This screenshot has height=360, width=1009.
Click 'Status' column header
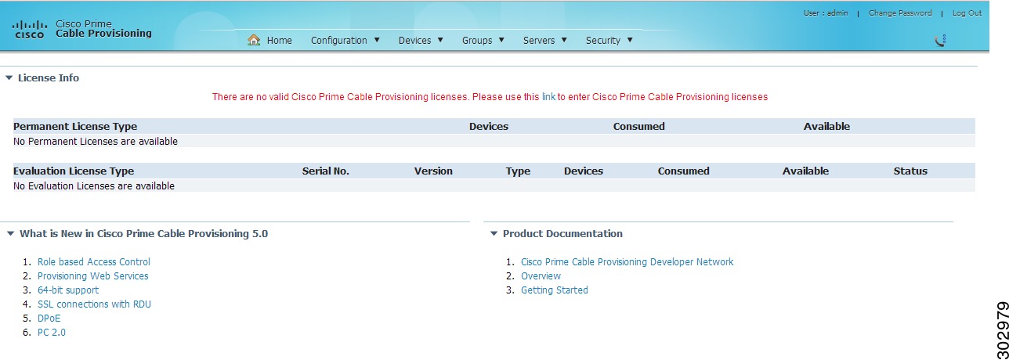click(x=910, y=171)
